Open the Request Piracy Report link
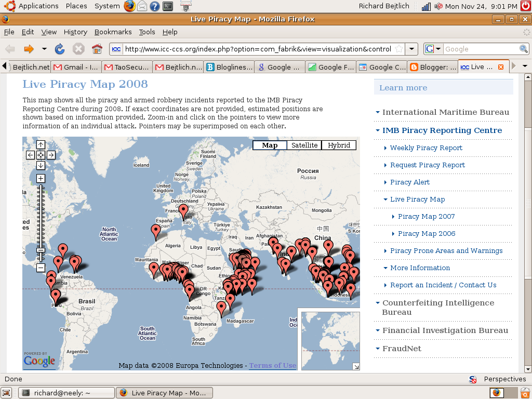 (x=428, y=165)
